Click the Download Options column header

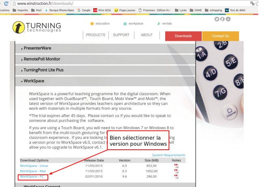34,160
